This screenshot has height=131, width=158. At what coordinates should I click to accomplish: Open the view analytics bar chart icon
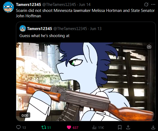(x=94, y=127)
